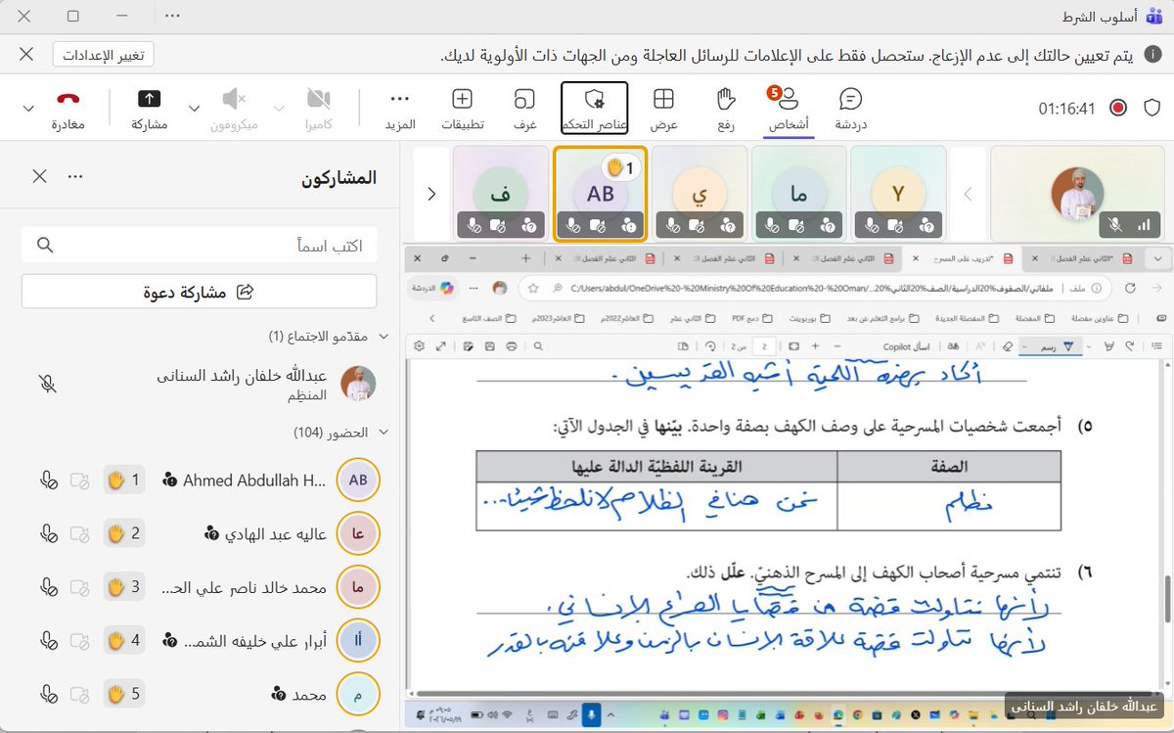Click عاليه عبد الهادي raised hand badge

pos(125,533)
